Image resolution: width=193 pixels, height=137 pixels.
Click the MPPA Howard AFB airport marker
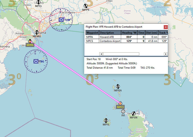coord(30,41)
